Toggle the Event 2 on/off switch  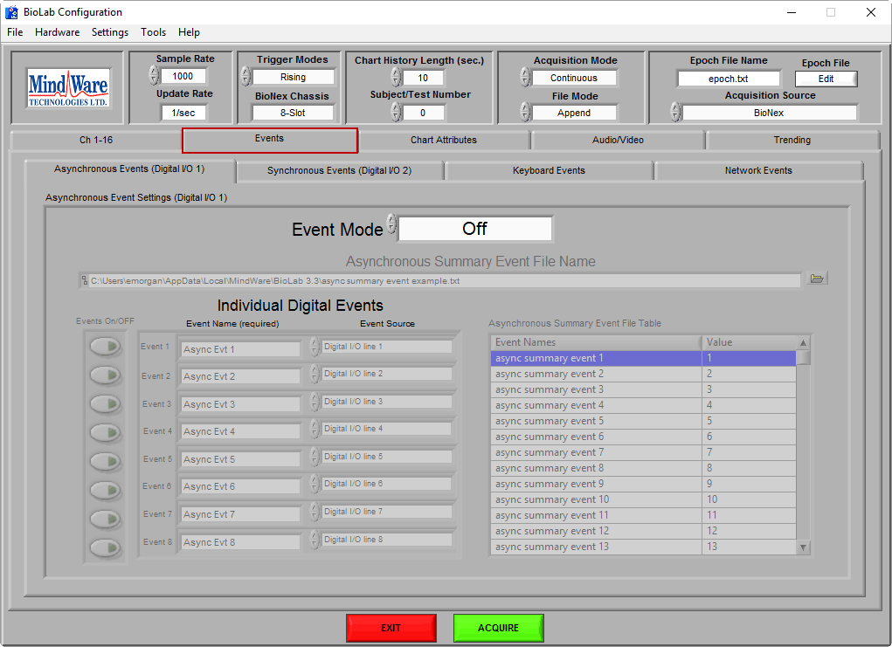(x=106, y=375)
